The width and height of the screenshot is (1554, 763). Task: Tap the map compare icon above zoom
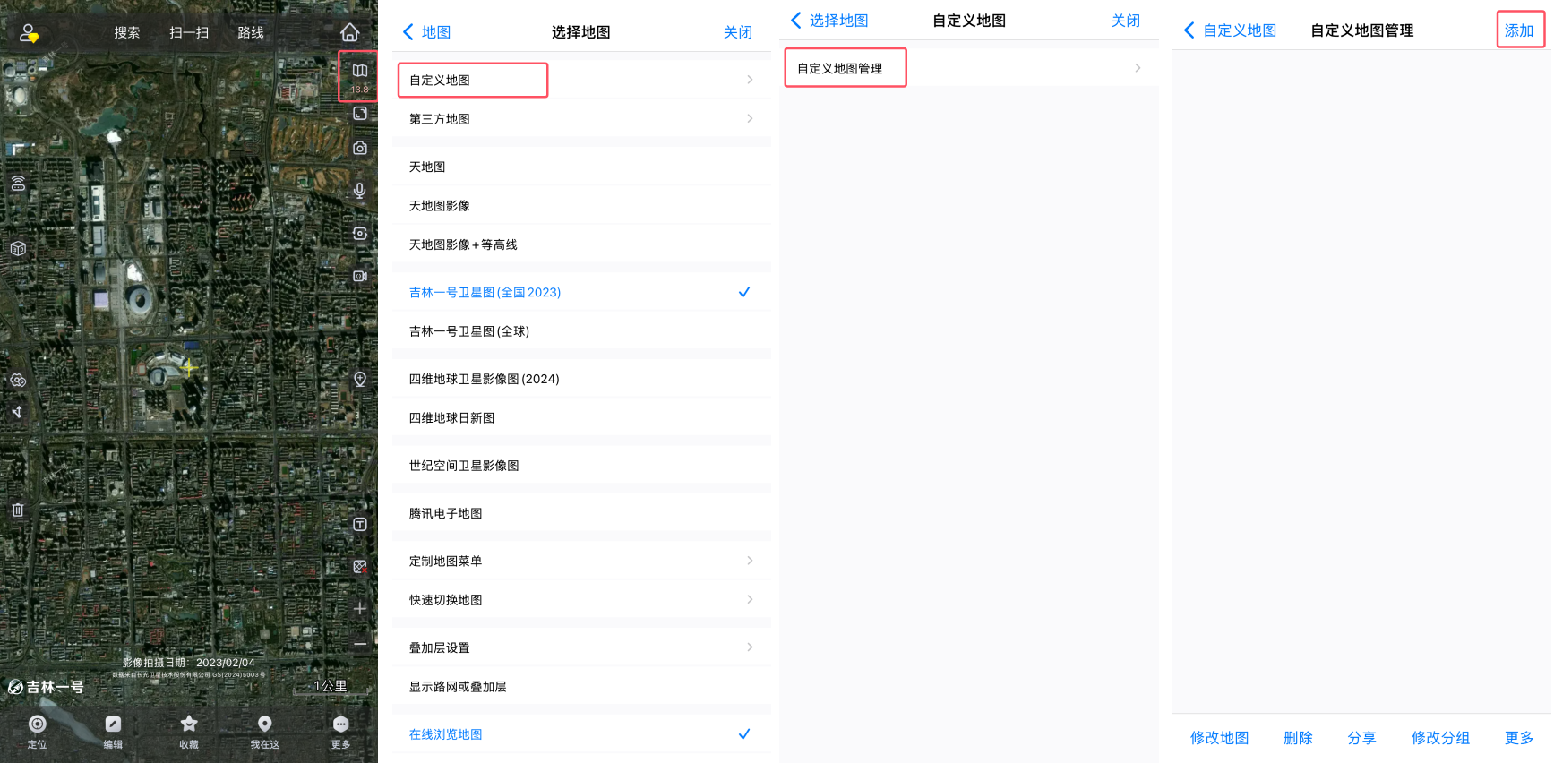(360, 567)
